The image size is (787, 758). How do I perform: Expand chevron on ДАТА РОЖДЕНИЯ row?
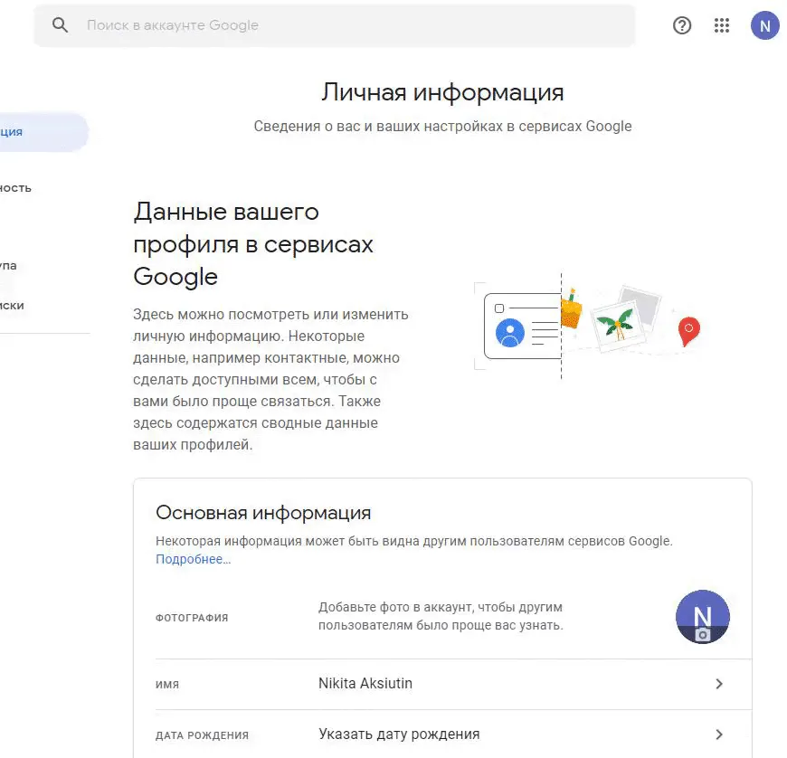[x=719, y=734]
